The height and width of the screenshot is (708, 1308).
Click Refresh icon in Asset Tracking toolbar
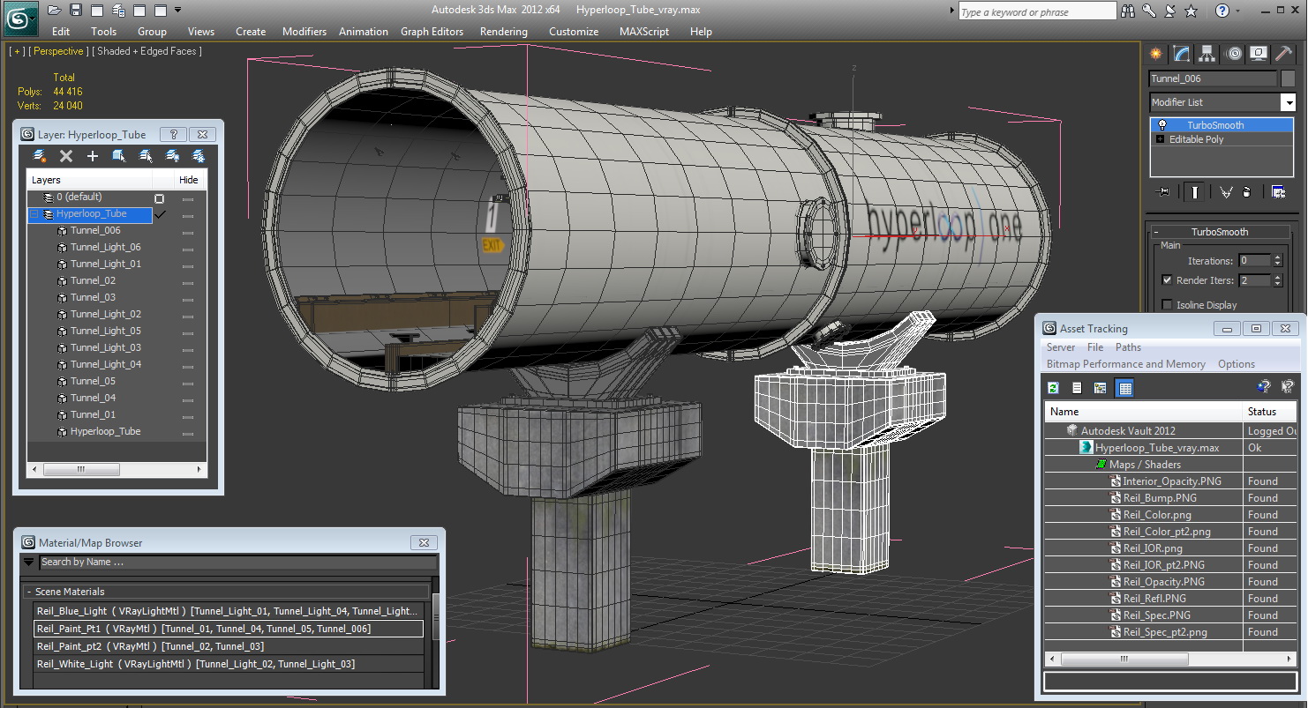1053,388
